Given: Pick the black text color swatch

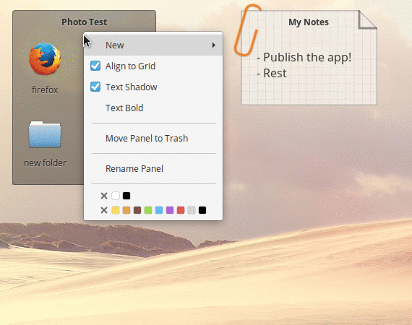Looking at the screenshot, I should 126,196.
